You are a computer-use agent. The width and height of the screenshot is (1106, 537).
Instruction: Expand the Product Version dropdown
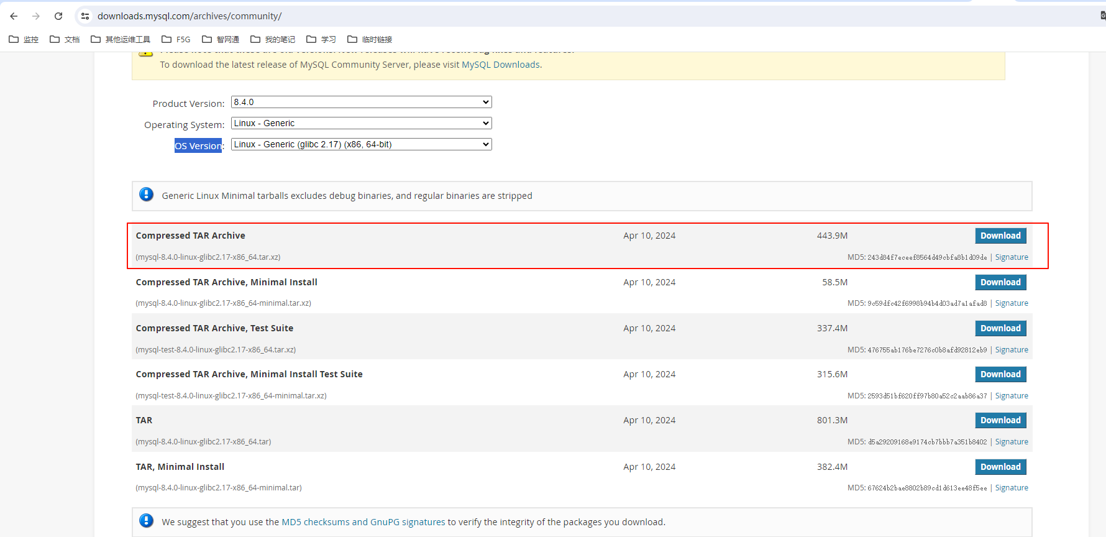click(361, 102)
